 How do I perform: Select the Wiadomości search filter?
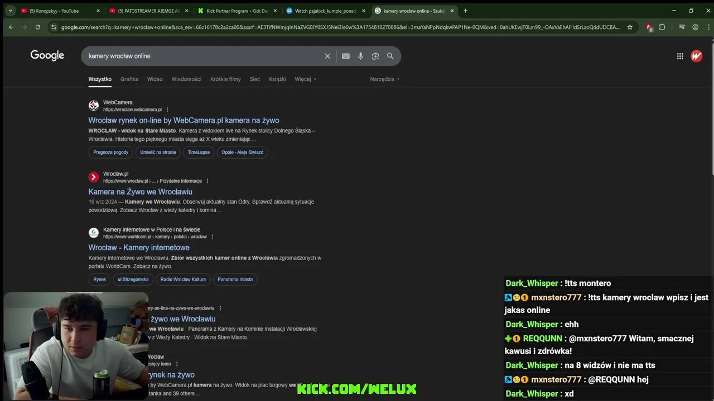(186, 79)
